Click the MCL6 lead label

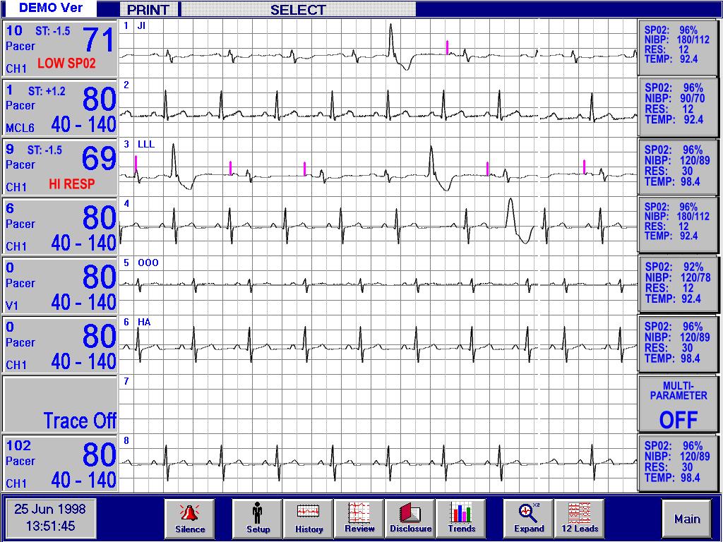point(20,128)
